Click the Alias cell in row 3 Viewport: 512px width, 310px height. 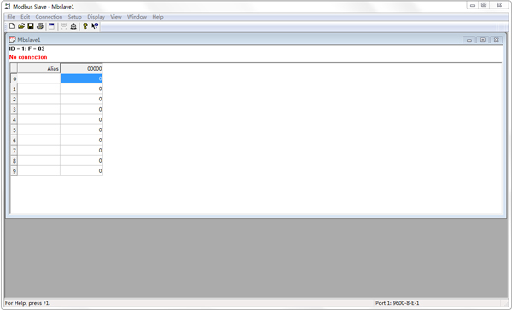point(39,109)
